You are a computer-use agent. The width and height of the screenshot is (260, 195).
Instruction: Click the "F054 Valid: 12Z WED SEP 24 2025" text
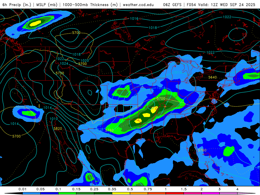221,5
